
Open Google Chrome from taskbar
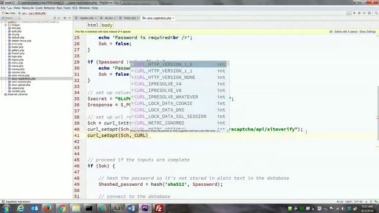point(62,208)
